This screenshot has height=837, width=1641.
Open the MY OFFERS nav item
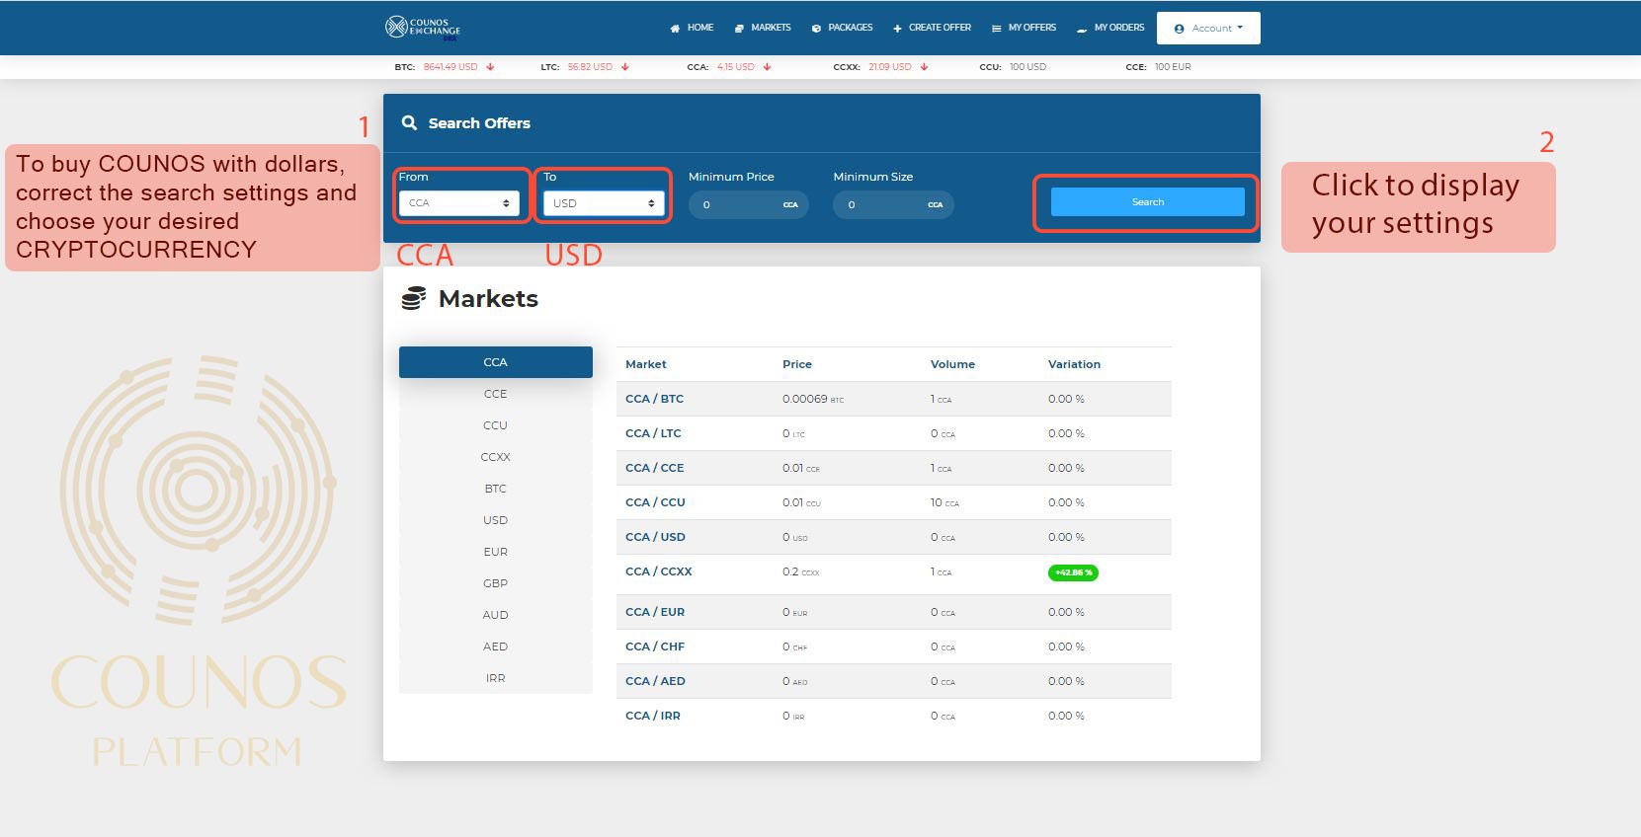tap(1024, 28)
